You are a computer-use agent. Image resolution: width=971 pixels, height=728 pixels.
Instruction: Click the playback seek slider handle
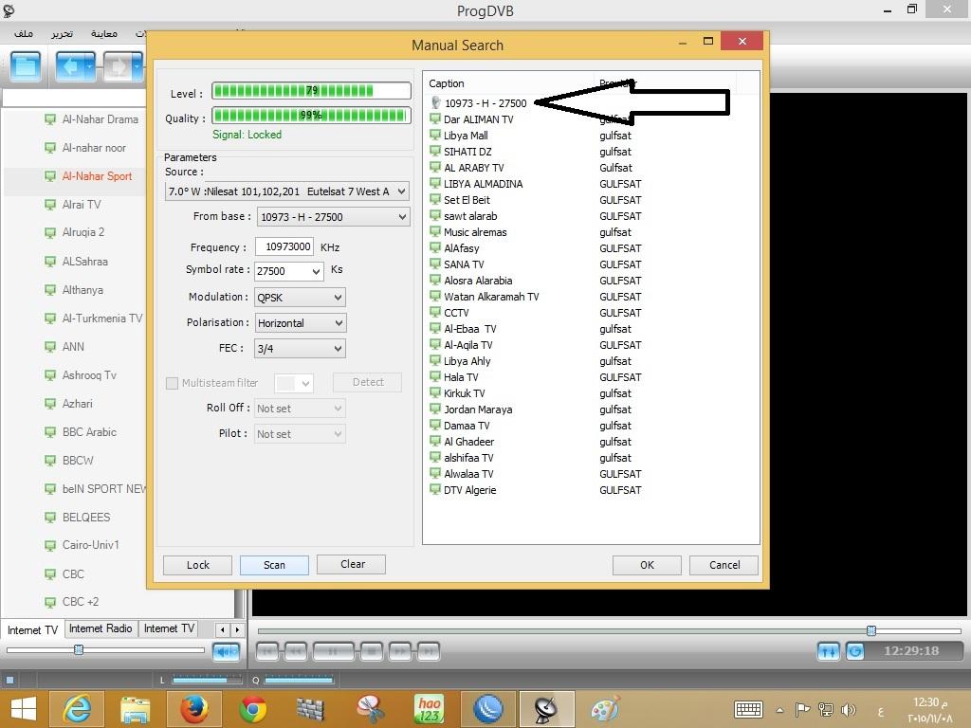pos(871,630)
